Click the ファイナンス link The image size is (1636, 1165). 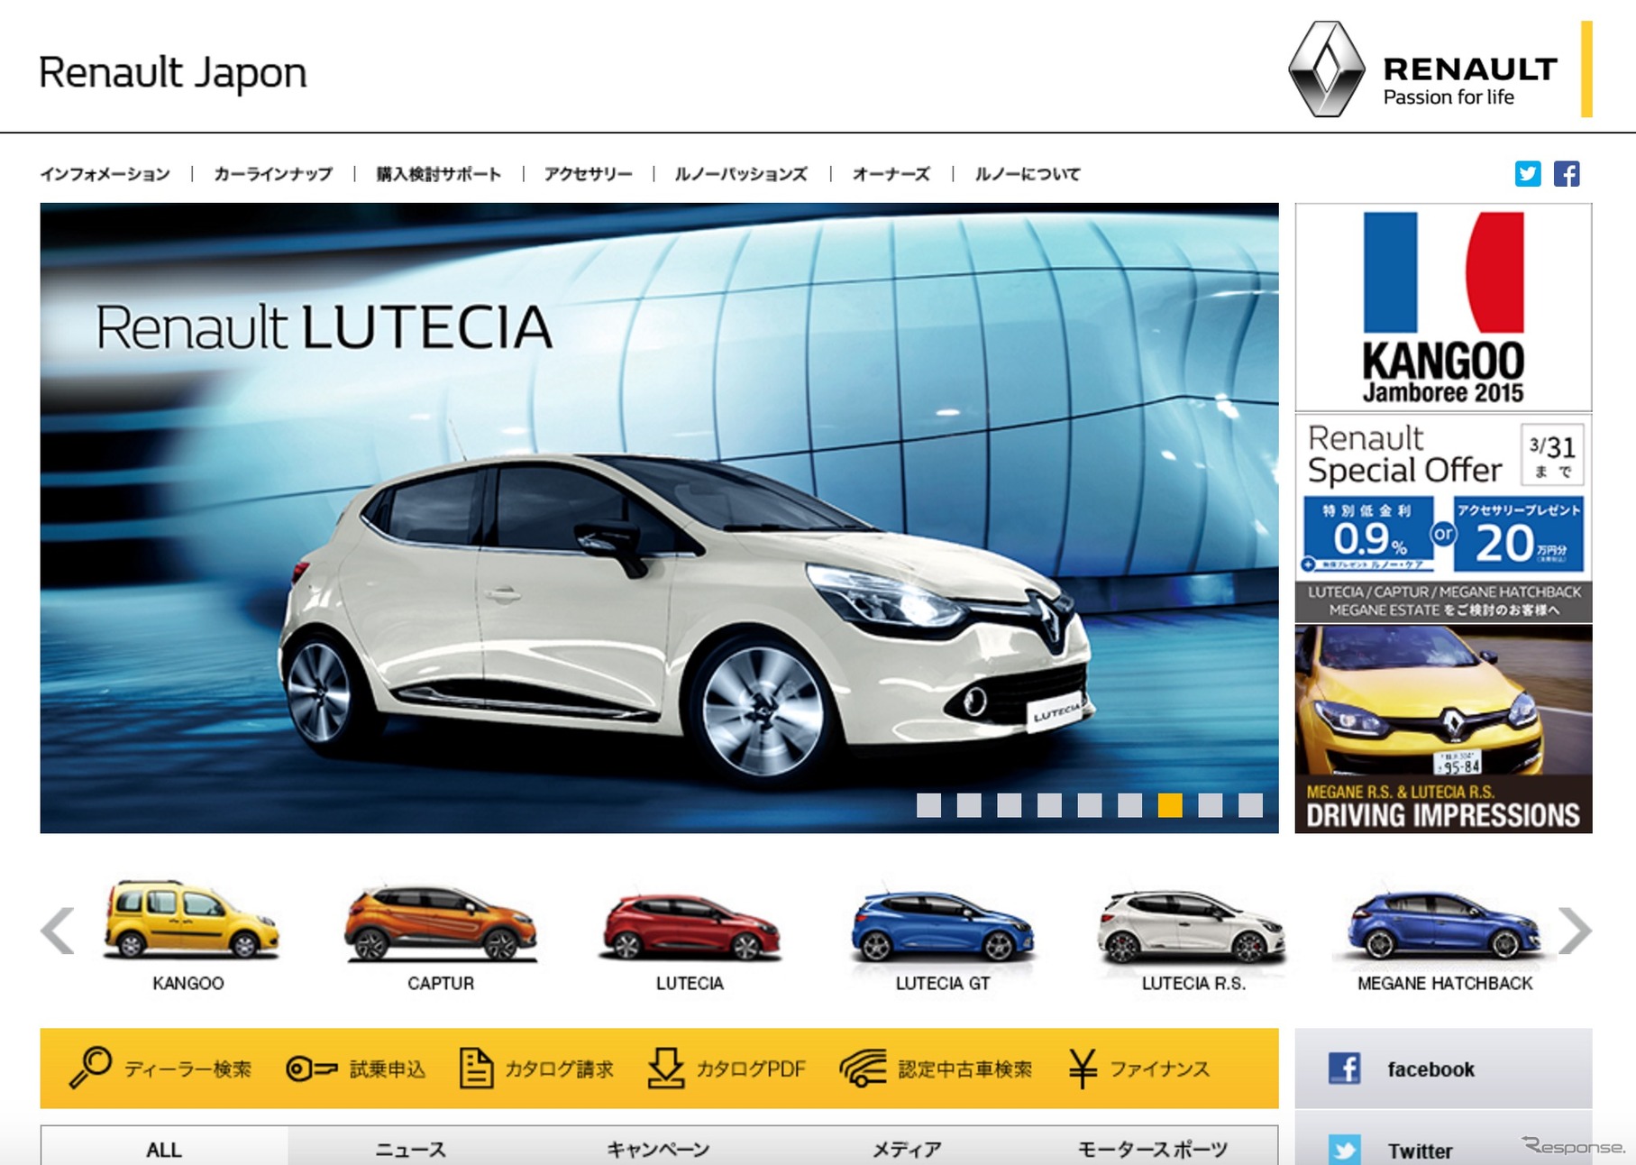pos(1159,1069)
